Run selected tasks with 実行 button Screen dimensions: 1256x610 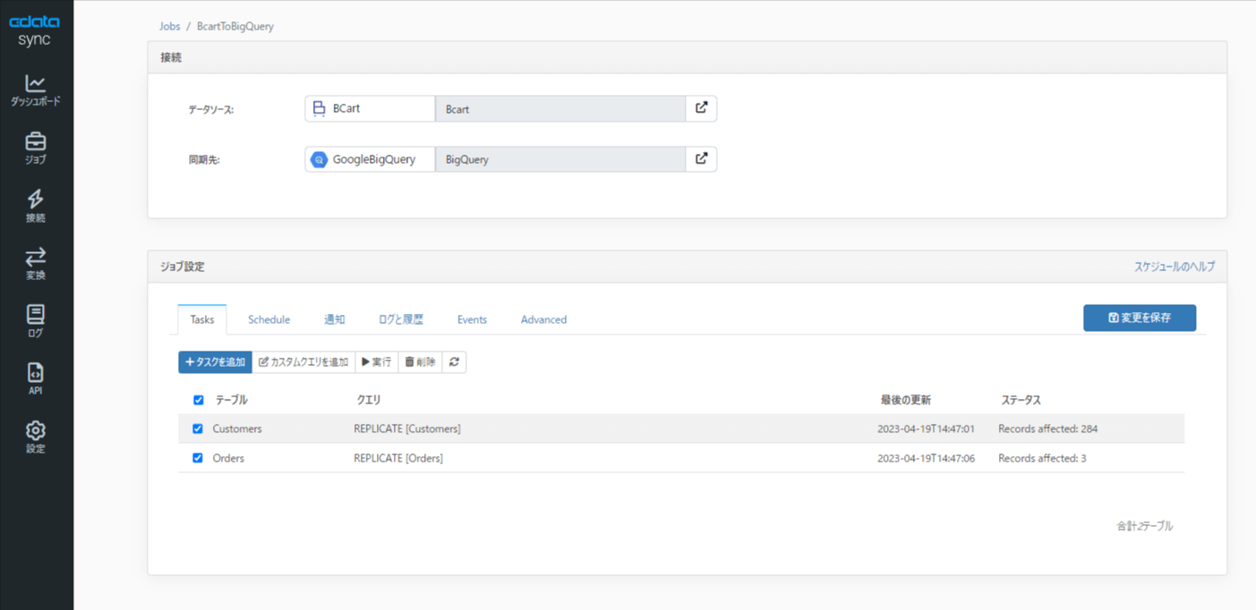point(376,361)
